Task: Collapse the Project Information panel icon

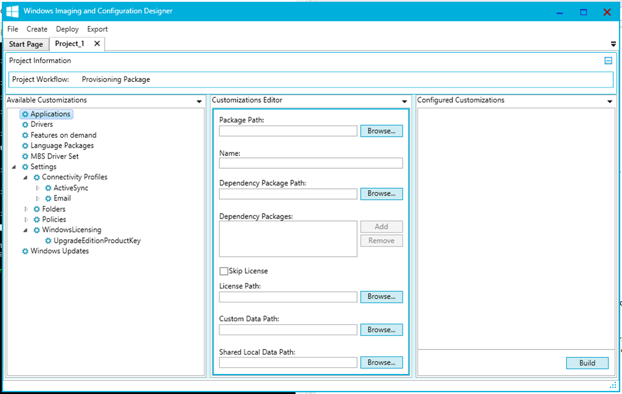Action: pyautogui.click(x=608, y=61)
